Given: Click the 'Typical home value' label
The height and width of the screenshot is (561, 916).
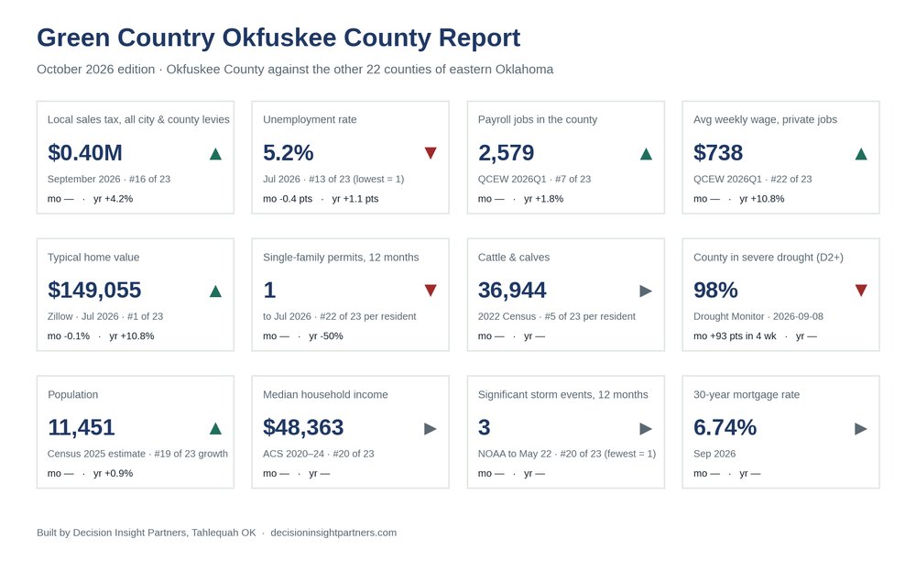Looking at the screenshot, I should coord(93,257).
